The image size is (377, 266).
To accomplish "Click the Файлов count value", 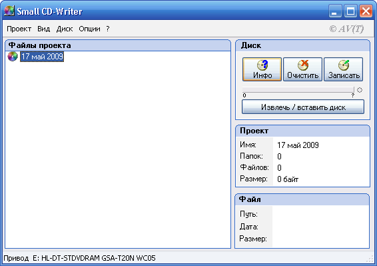I will point(279,168).
